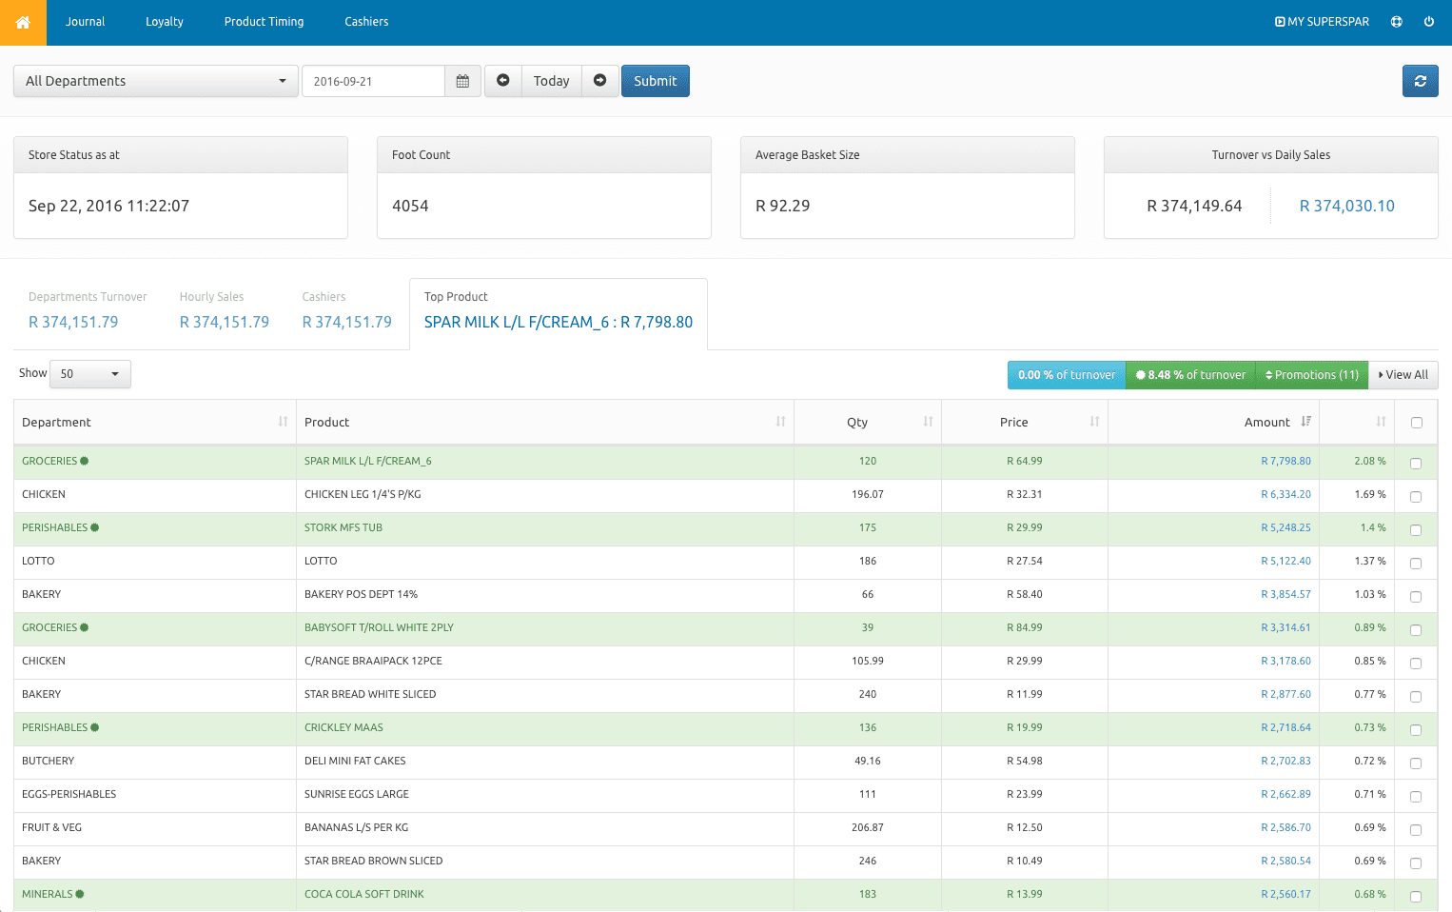
Task: Open the Show 50 entries dropdown
Action: coord(90,374)
